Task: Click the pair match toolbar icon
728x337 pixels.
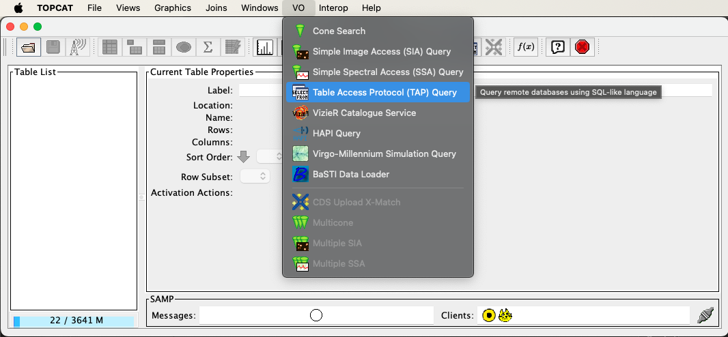Action: 494,47
